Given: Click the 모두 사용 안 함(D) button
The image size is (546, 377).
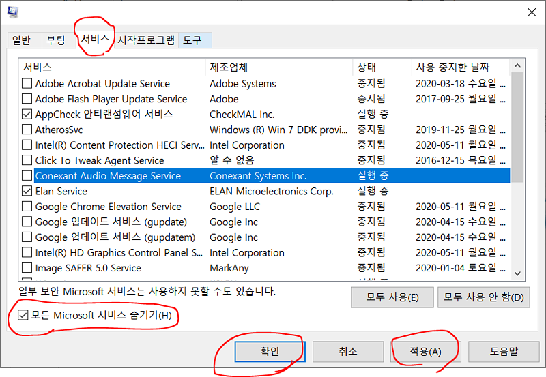Looking at the screenshot, I should 484,297.
